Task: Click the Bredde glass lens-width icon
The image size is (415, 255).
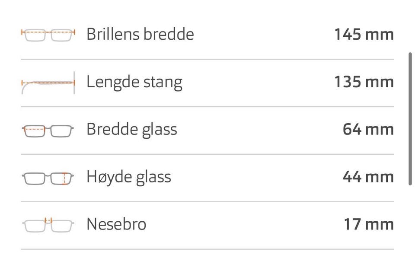Action: pyautogui.click(x=48, y=131)
